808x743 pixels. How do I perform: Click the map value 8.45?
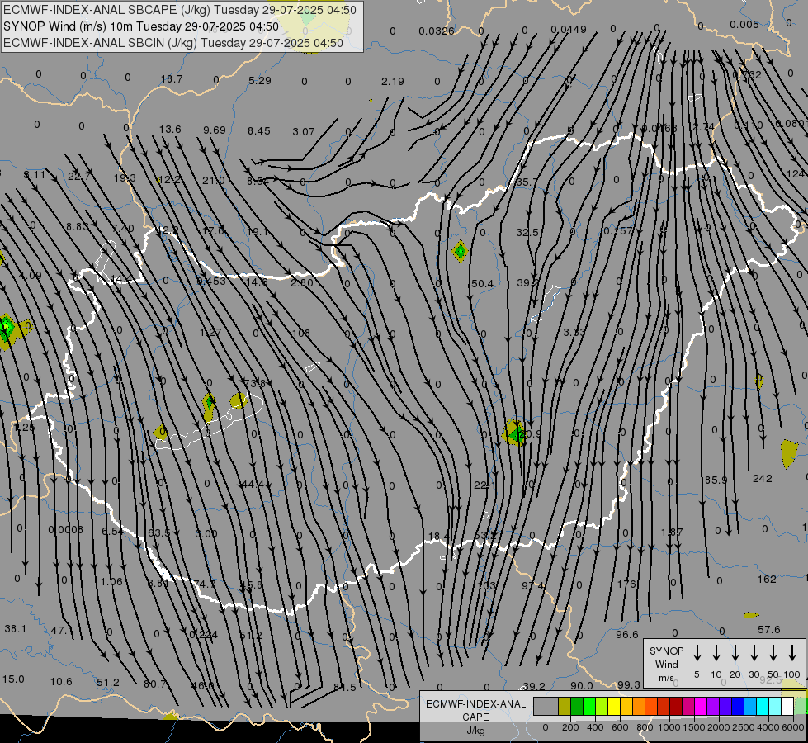coord(258,131)
